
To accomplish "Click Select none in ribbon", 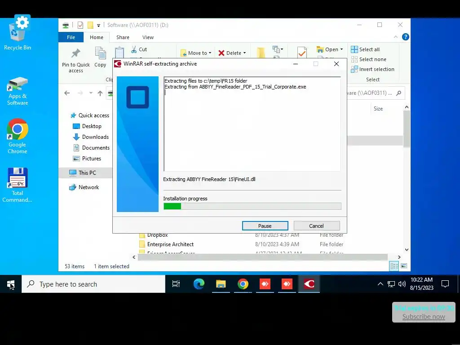I will [x=369, y=59].
